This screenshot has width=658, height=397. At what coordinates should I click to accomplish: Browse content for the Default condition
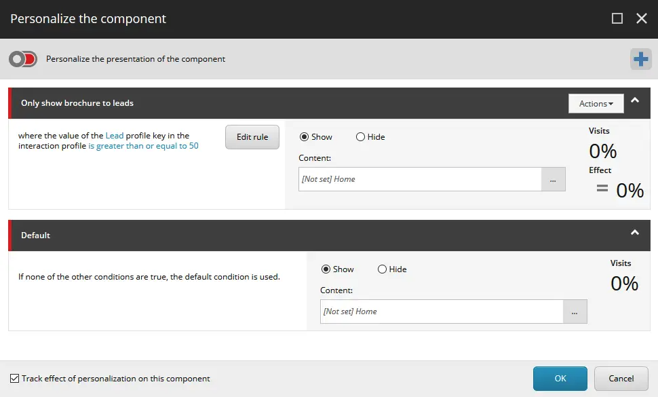pos(575,311)
